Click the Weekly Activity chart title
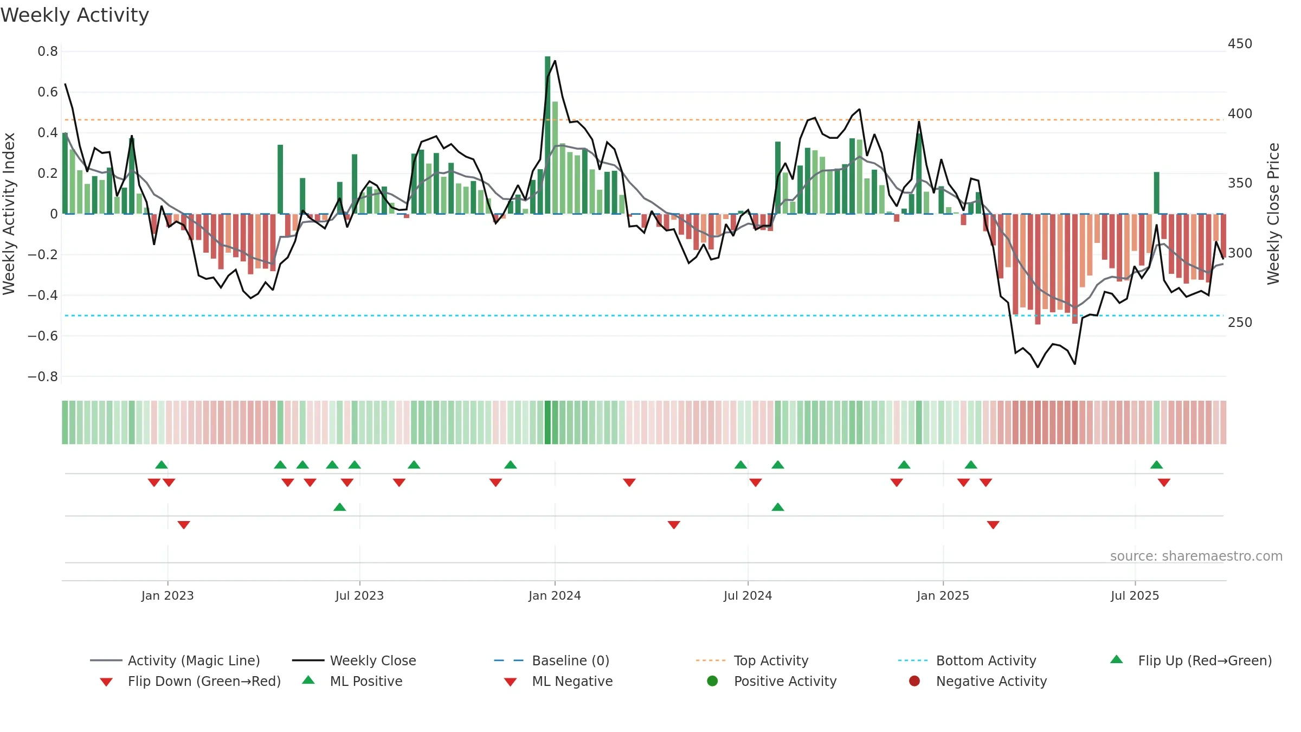Screen dimensions: 1301x732 coord(75,15)
